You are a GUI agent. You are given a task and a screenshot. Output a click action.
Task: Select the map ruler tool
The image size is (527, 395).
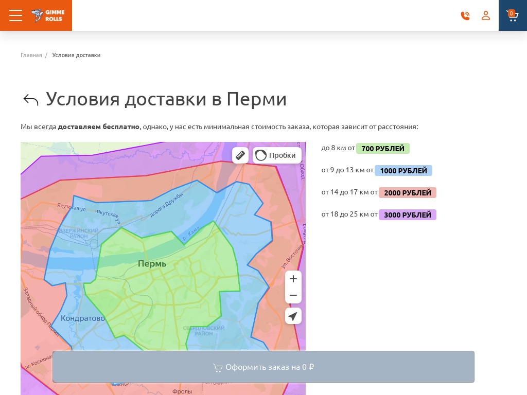point(240,155)
